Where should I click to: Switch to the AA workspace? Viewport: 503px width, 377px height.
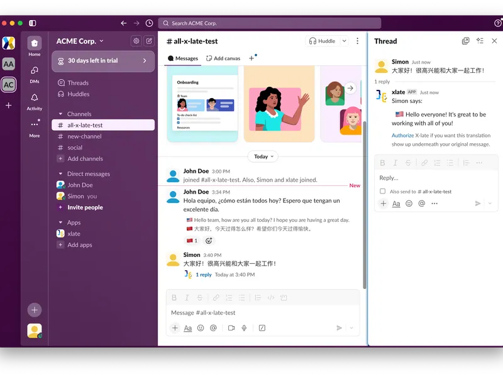pyautogui.click(x=9, y=64)
